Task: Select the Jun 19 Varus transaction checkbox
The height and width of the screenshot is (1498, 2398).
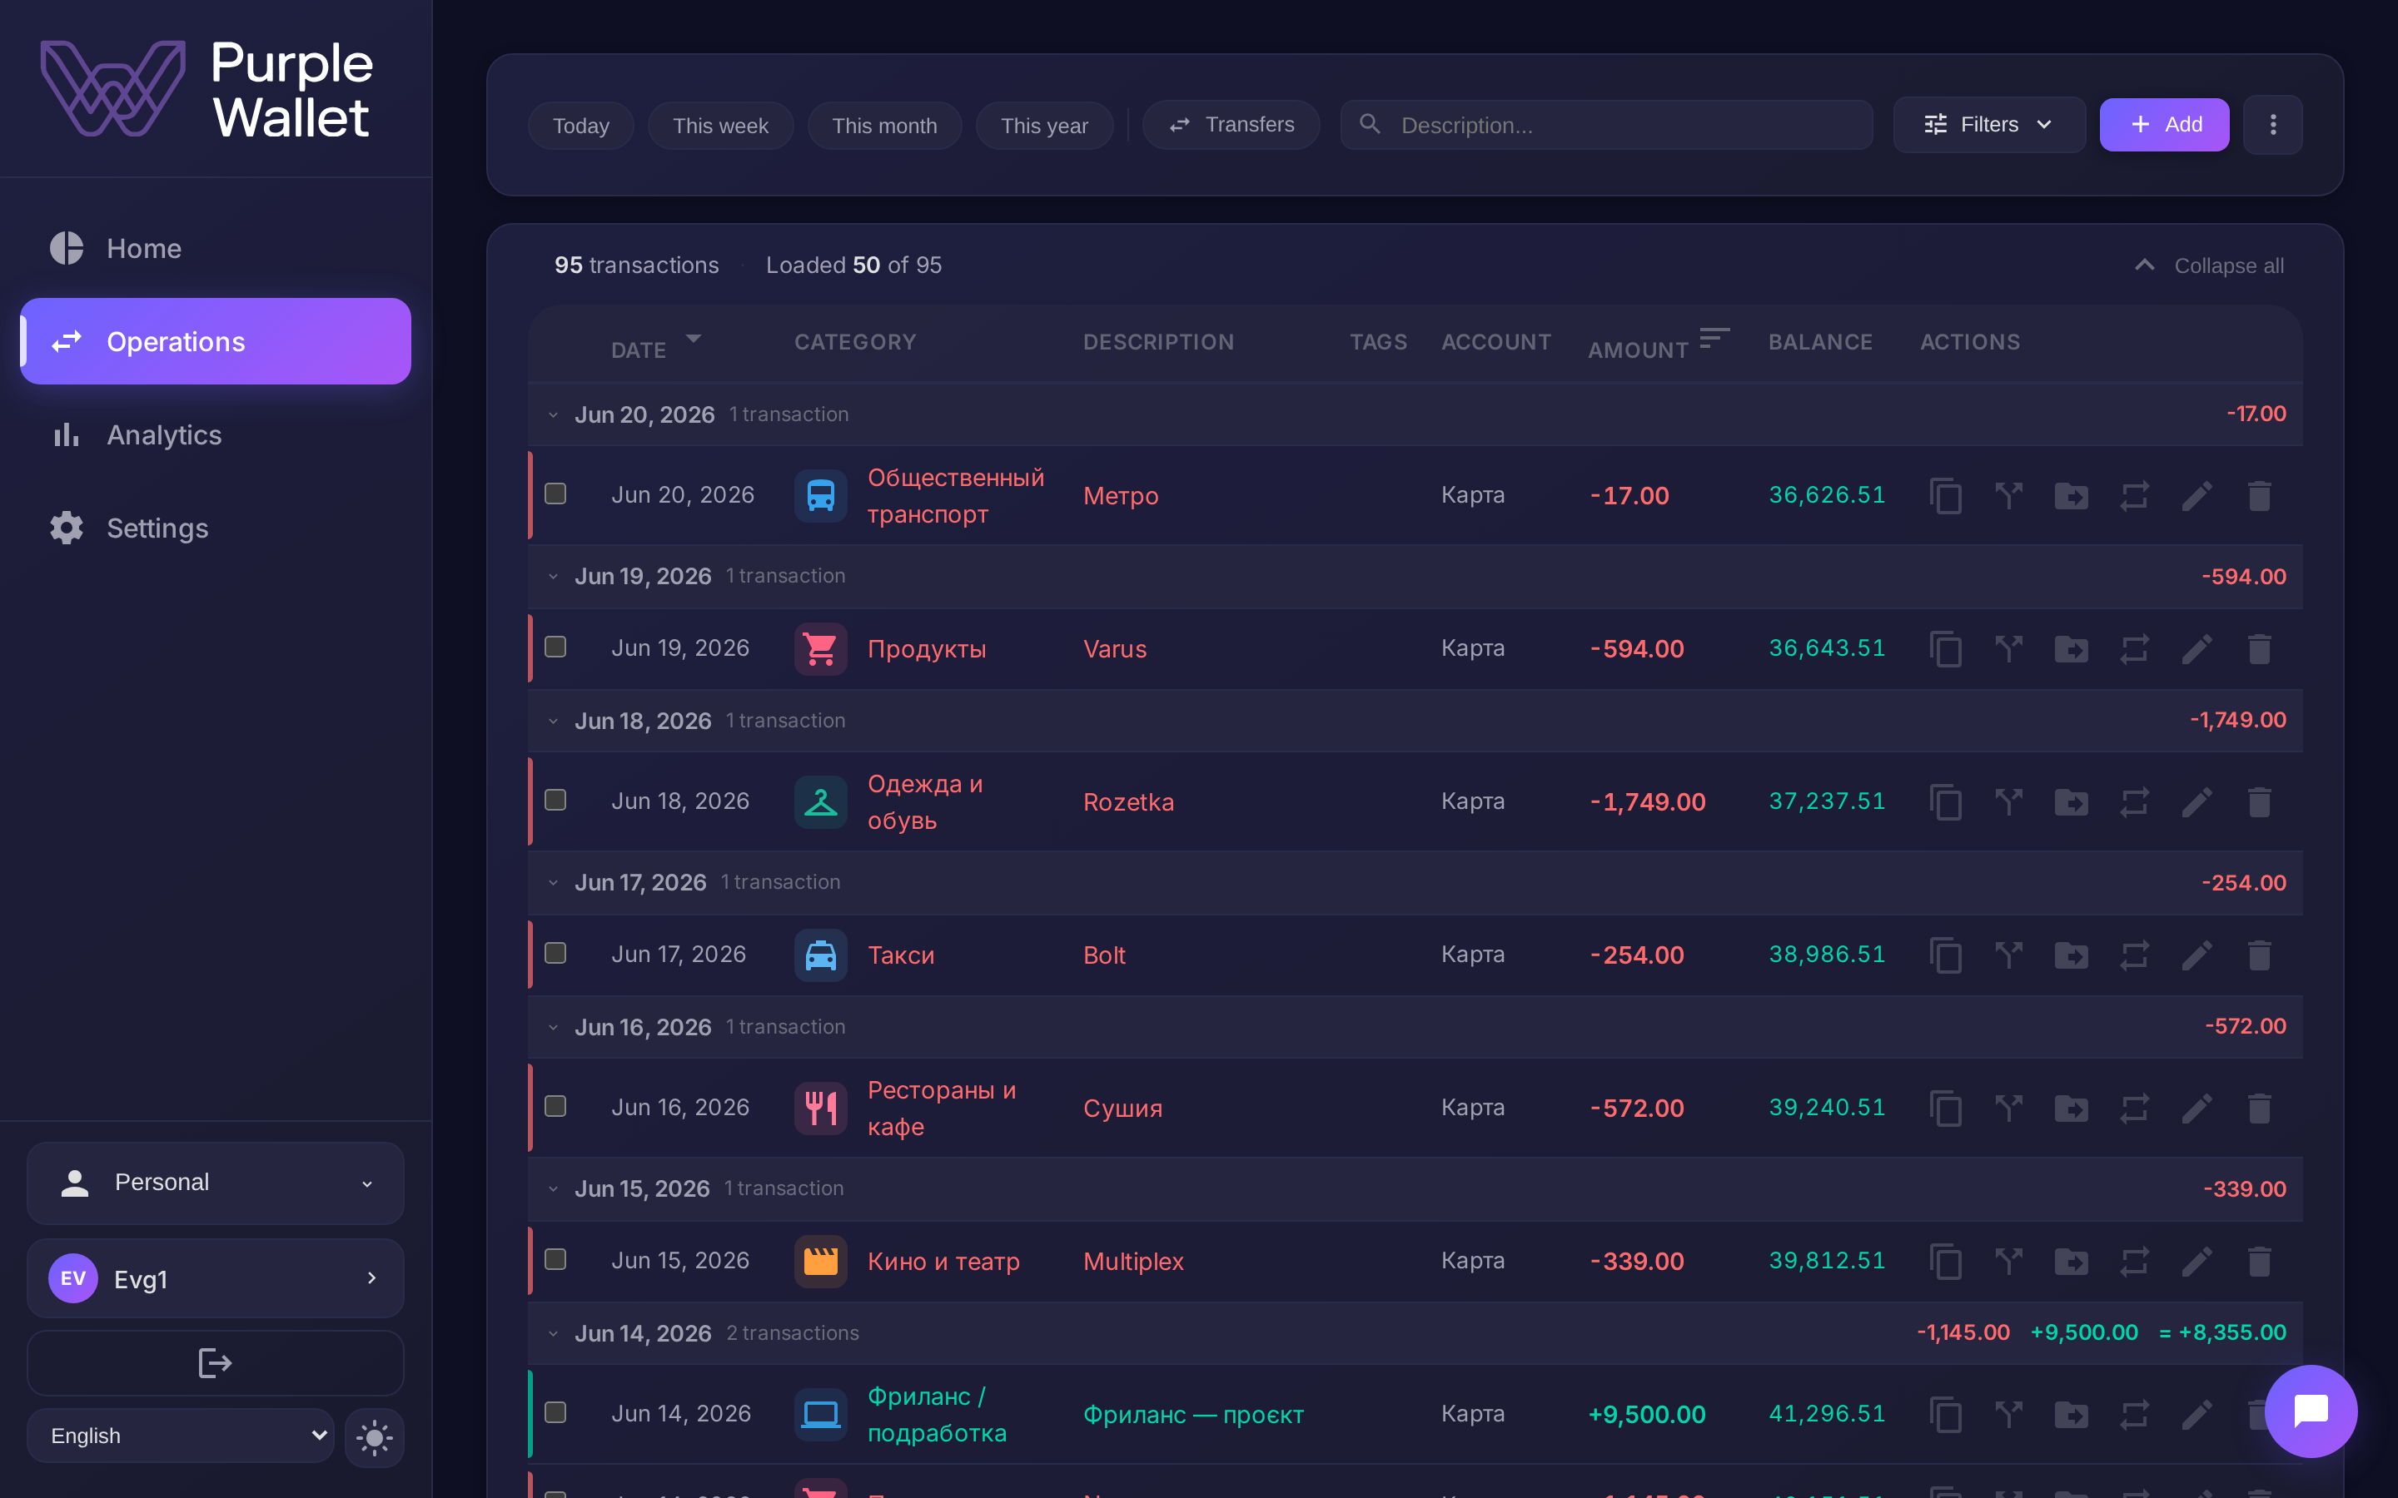Action: click(556, 647)
